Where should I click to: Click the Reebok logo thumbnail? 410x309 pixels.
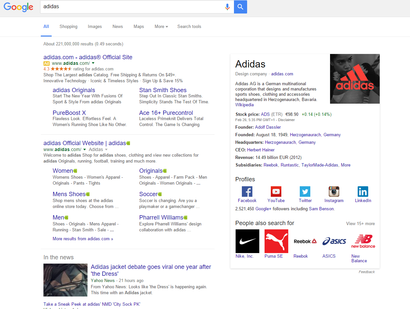click(305, 241)
